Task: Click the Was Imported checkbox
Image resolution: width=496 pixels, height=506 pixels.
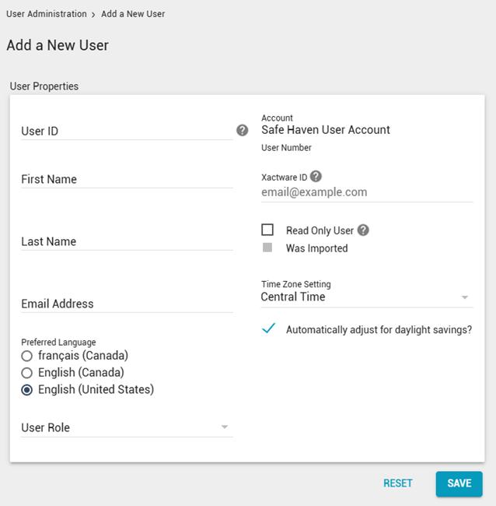Action: (267, 248)
